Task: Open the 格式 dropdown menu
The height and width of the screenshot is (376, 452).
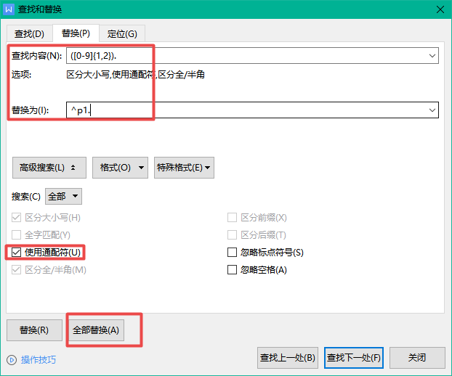Action: [x=120, y=167]
